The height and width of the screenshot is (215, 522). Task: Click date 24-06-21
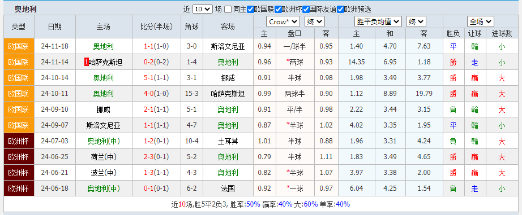pyautogui.click(x=55, y=173)
